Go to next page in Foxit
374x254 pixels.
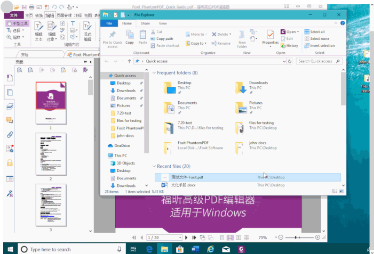[x=186, y=237]
